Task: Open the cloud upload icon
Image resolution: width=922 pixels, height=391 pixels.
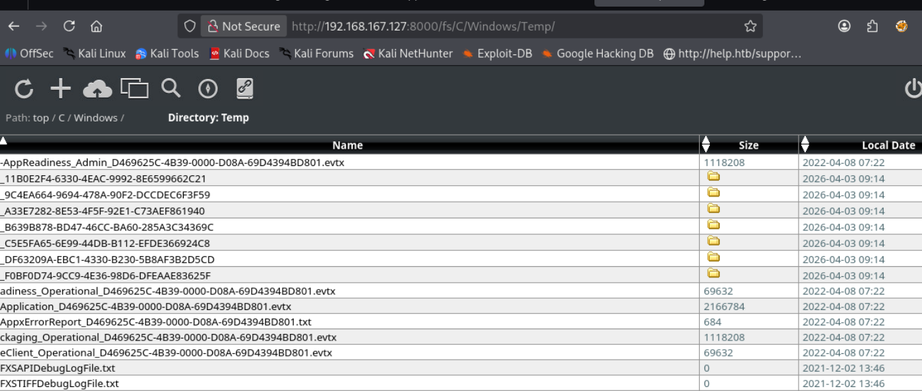Action: tap(98, 88)
